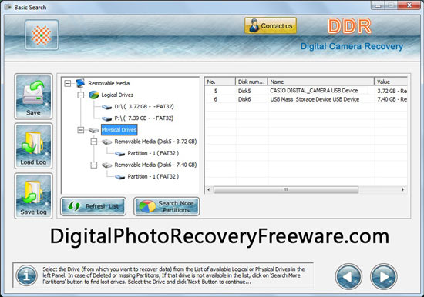The width and height of the screenshot is (424, 297).
Task: Select Removable Media (Disk6 - 7.40 GB)
Action: point(156,165)
